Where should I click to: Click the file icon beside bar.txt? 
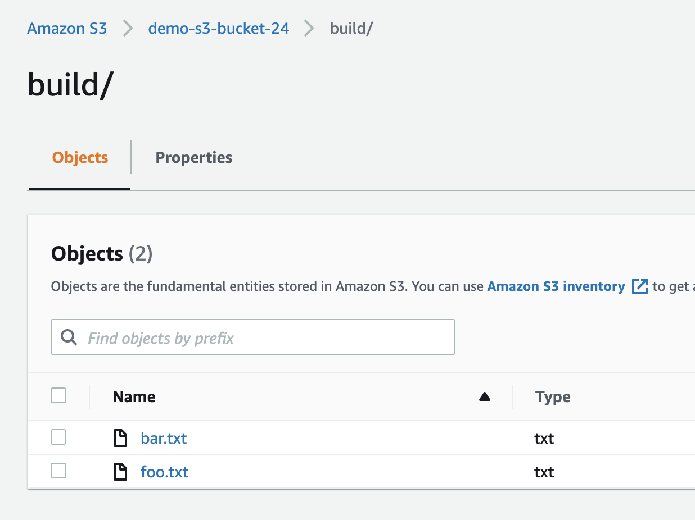point(120,438)
